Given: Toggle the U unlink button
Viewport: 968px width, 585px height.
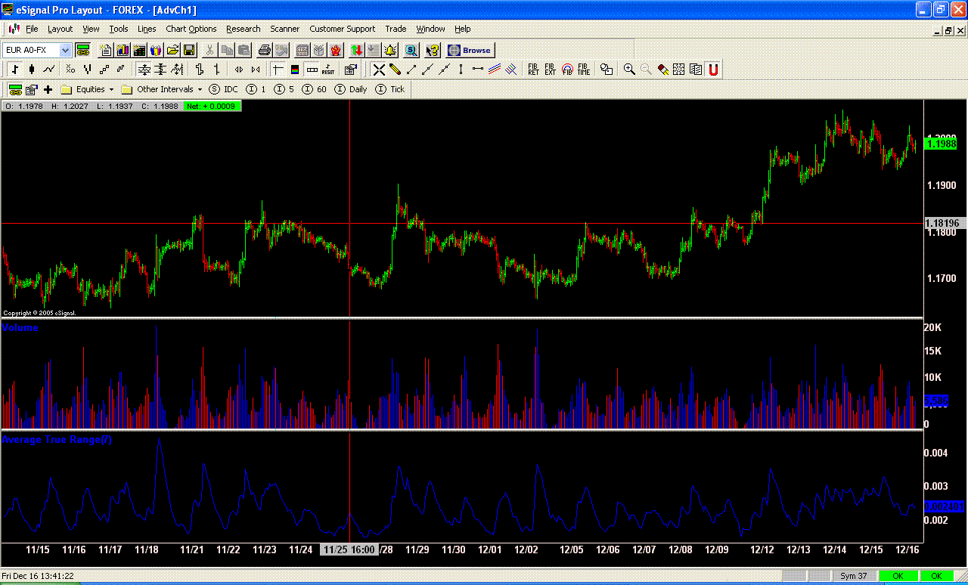Looking at the screenshot, I should coord(712,69).
